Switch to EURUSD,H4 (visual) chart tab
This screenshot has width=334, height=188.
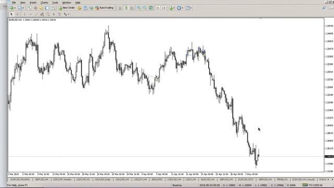(x=303, y=180)
